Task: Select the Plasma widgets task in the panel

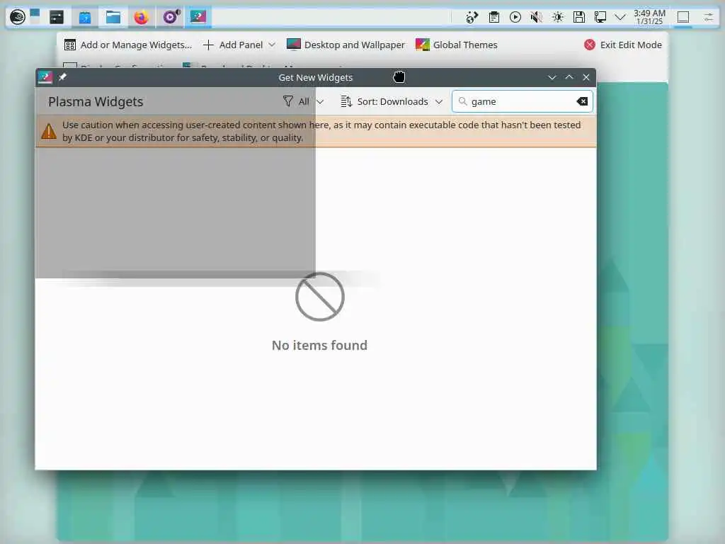Action: tap(198, 18)
